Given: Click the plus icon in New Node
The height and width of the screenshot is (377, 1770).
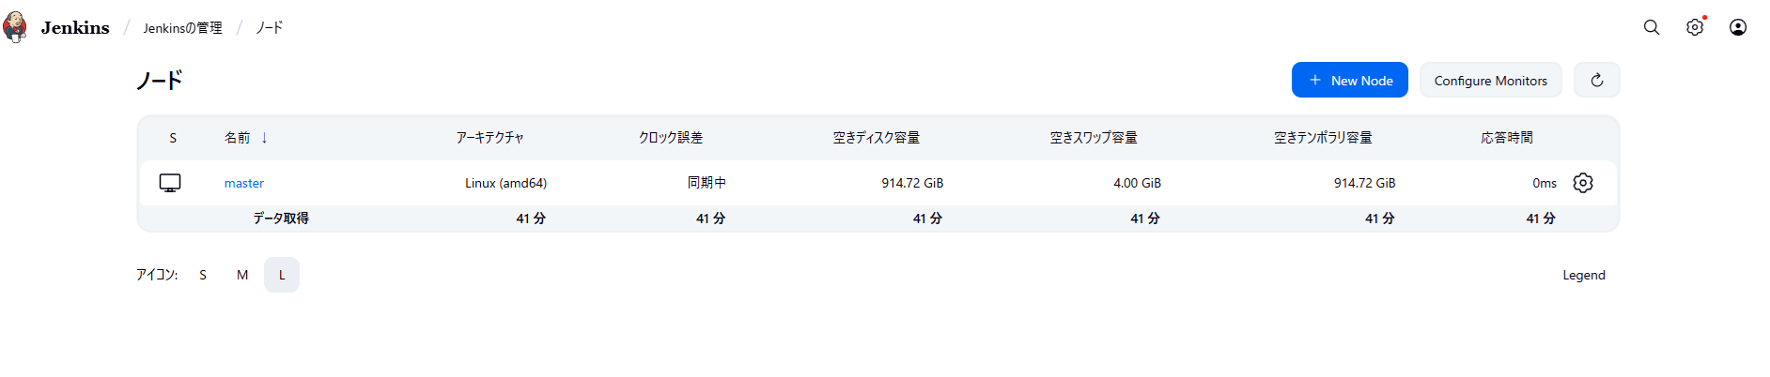Looking at the screenshot, I should tap(1315, 81).
